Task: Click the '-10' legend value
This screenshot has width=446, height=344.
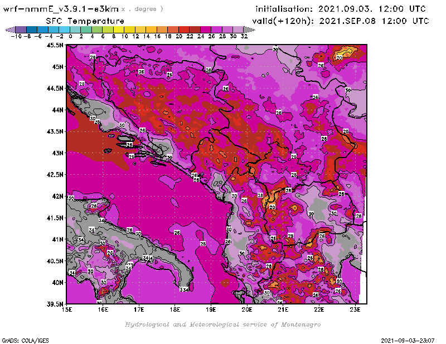Action: pos(16,36)
